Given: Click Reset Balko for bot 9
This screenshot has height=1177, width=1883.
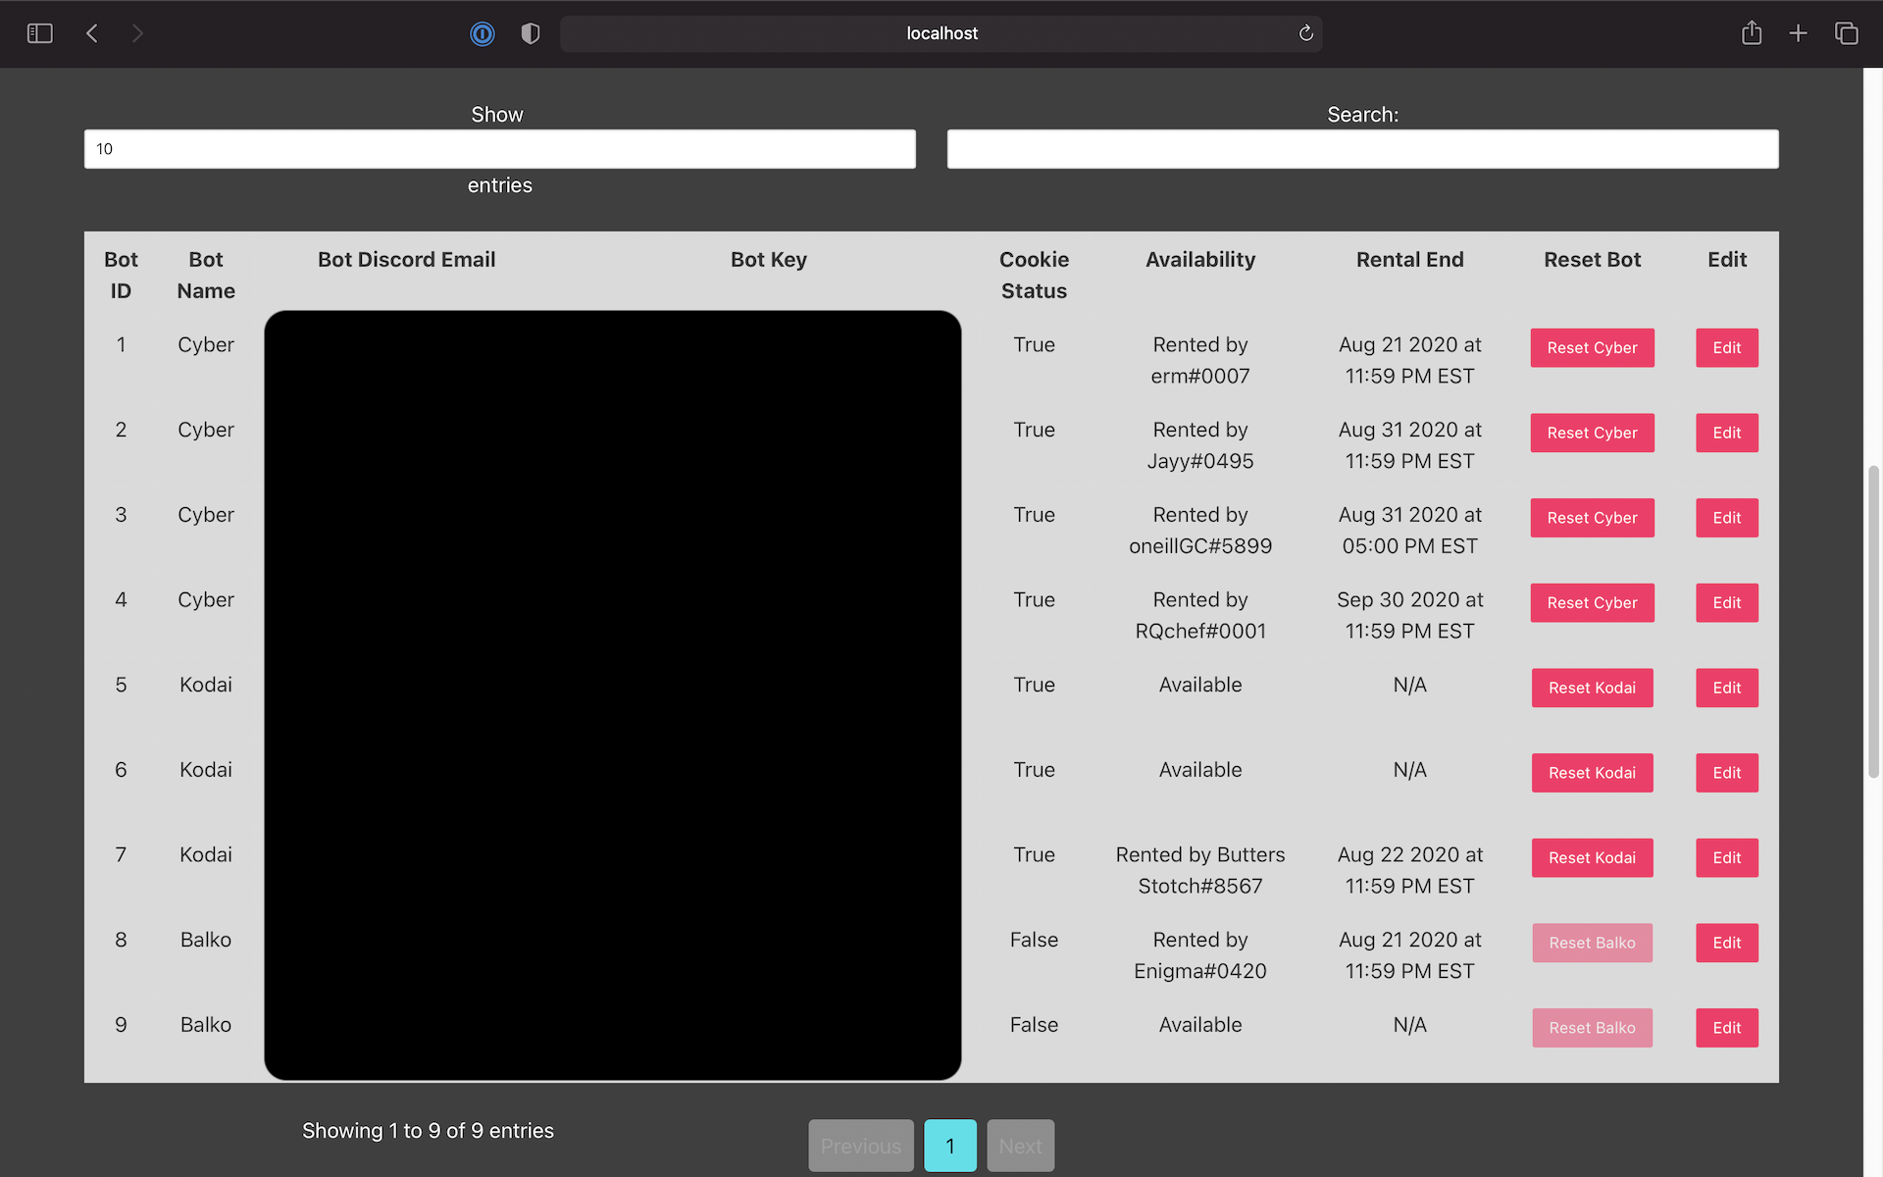Looking at the screenshot, I should pos(1592,1027).
